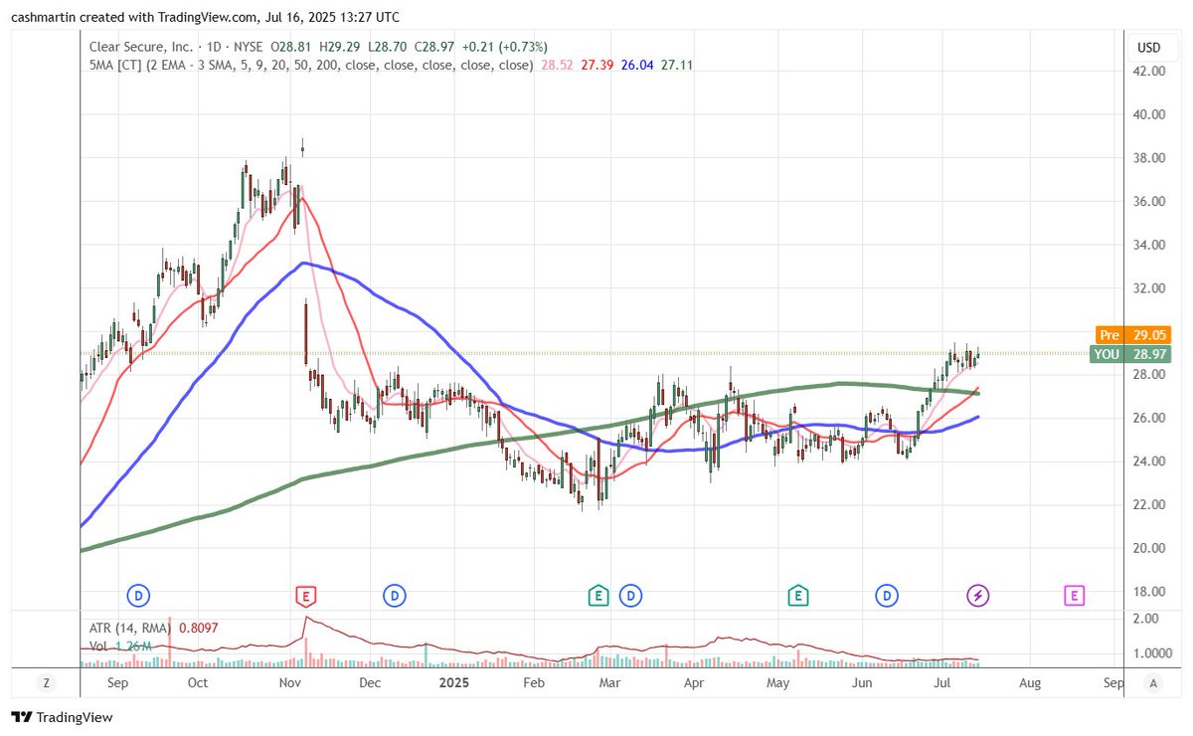Click the 36.00 price axis label
The height and width of the screenshot is (736, 1193).
click(x=1151, y=201)
